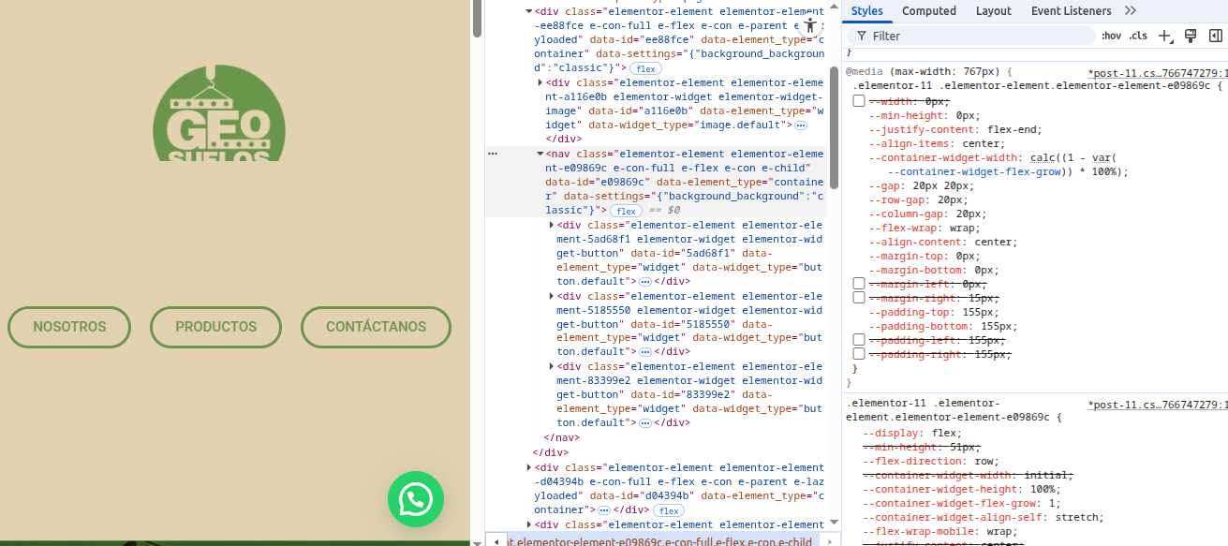Click the .cls element classes toggle
Screen dimensions: 1228x546
[1138, 36]
